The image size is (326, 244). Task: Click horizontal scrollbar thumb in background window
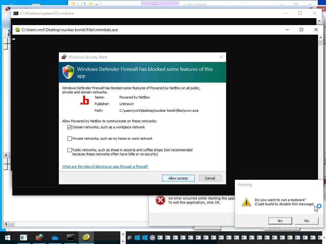12,224
